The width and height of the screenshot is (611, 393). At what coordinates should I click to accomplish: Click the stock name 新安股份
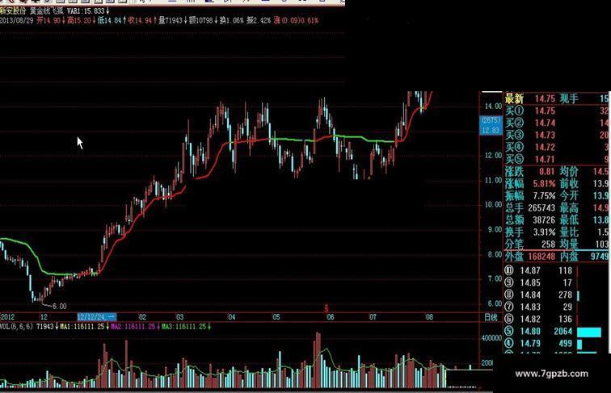point(12,11)
